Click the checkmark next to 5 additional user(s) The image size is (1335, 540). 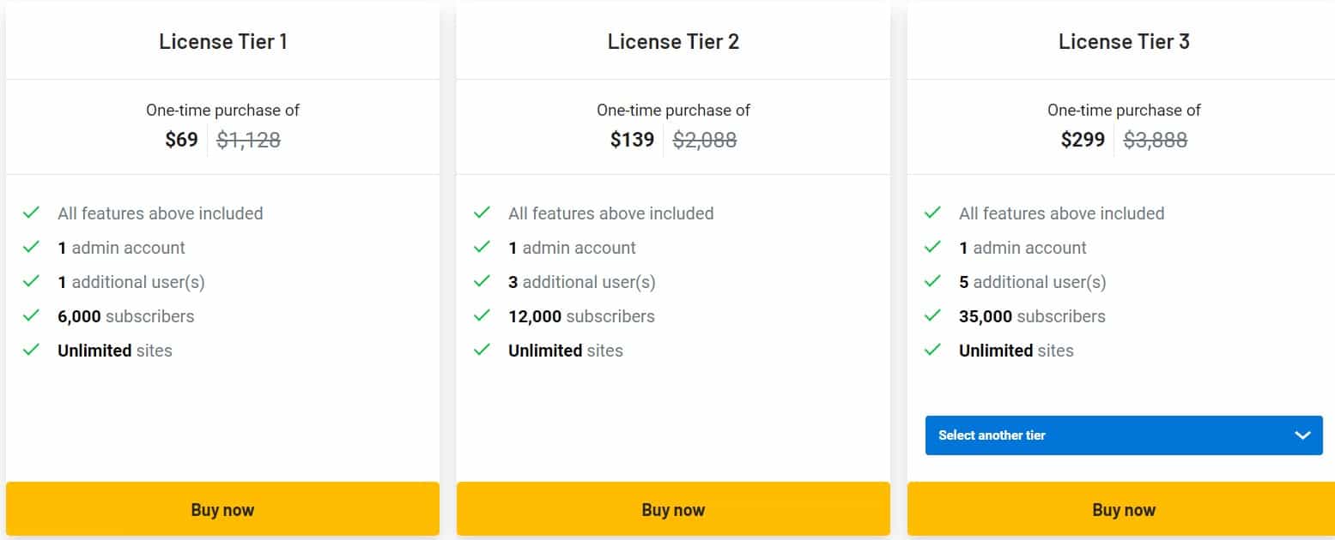[933, 282]
